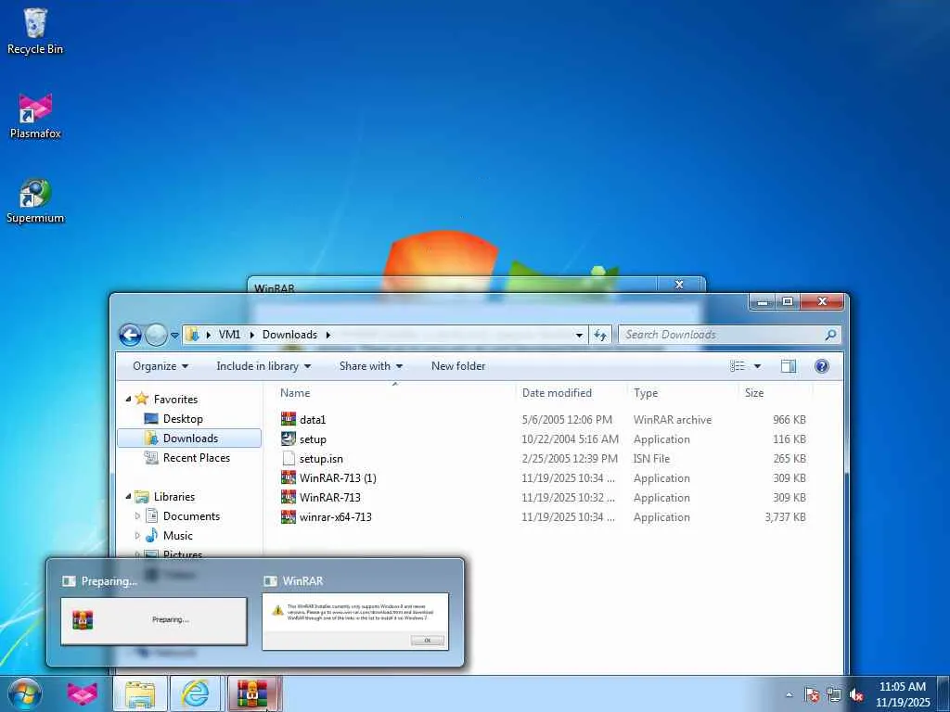The width and height of the screenshot is (950, 712).
Task: Select Music under Libraries
Action: 177,535
